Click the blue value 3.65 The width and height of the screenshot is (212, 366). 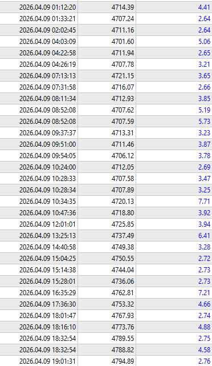(205, 76)
